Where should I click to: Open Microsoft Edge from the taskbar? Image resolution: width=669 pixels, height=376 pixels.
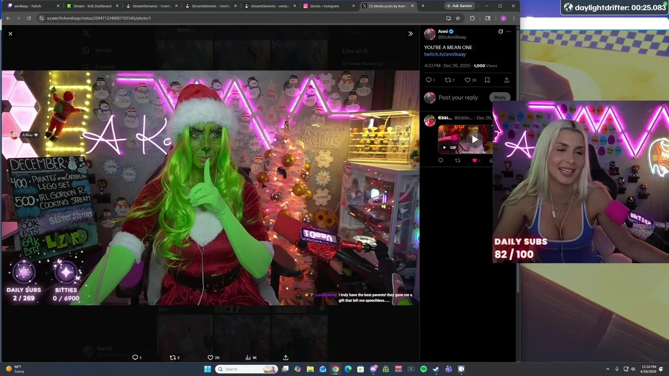pos(348,369)
